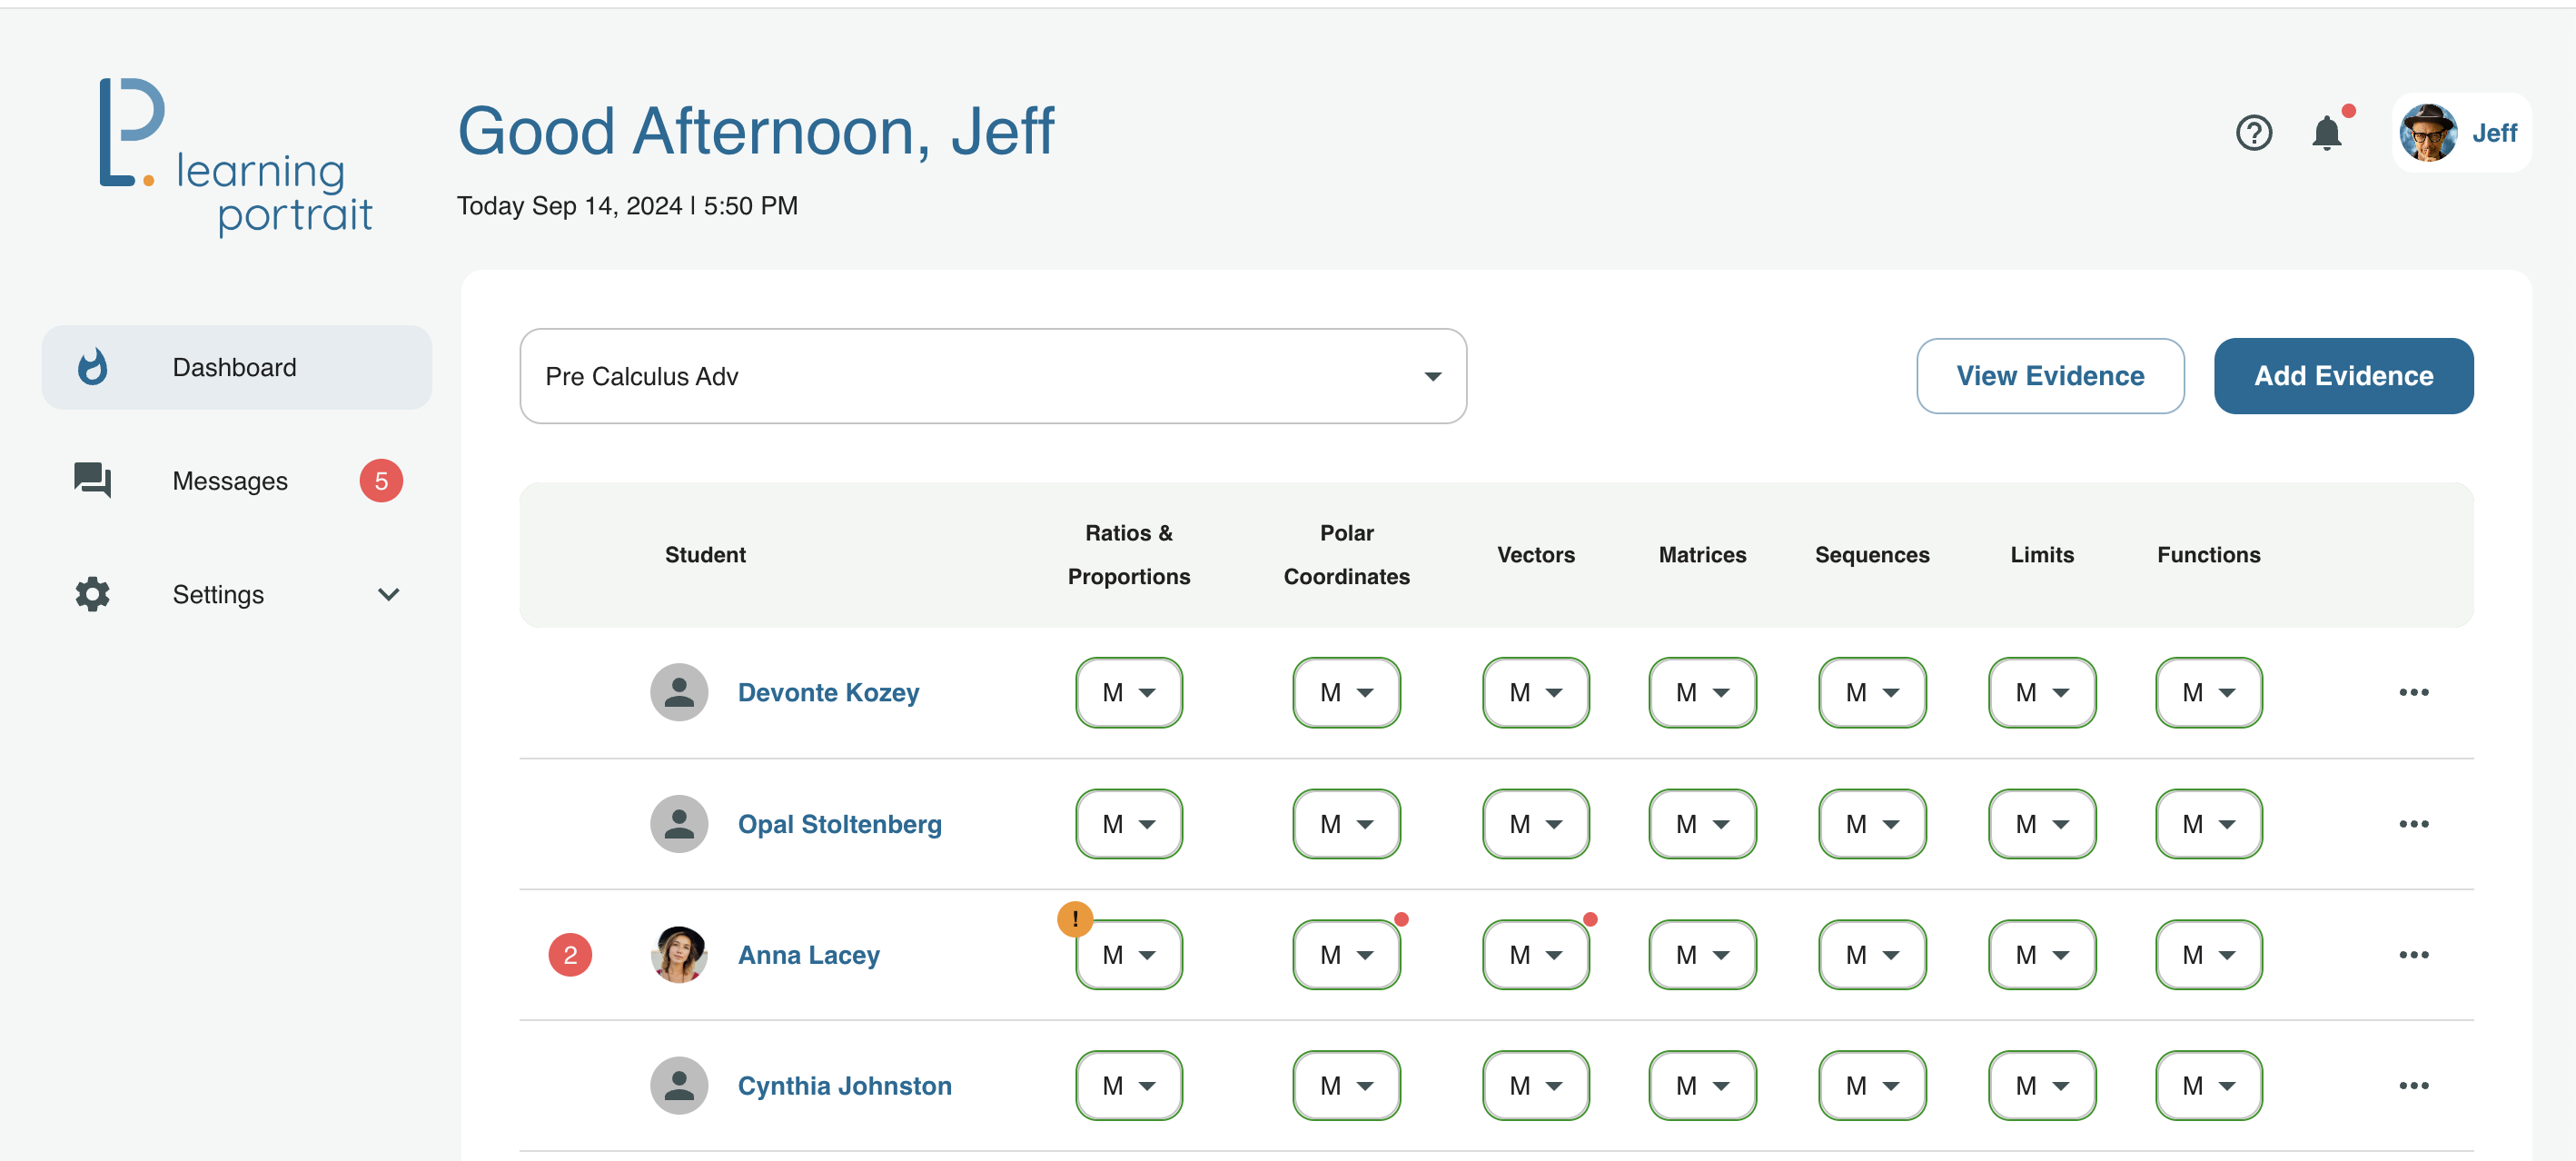The image size is (2576, 1161).
Task: Click the Good Afternoon, Jeff heading
Action: point(756,131)
